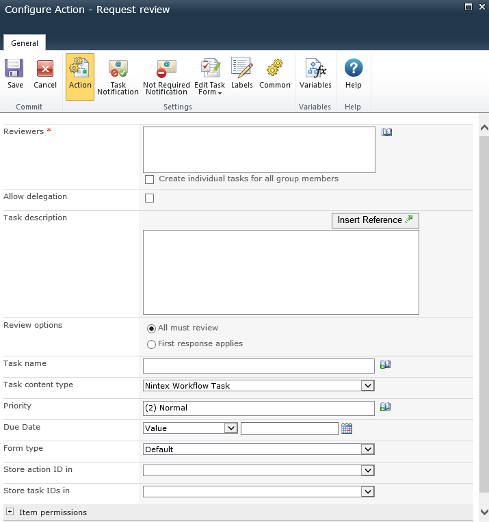Open Not Required Notification settings
Screen dimensions: 489x522
[166, 77]
